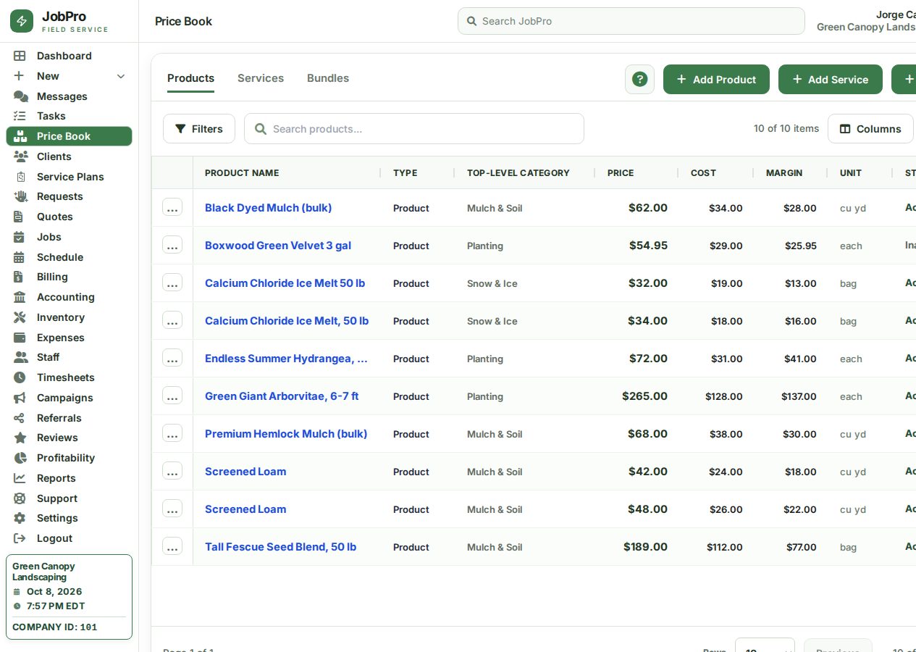Click the Schedule calendar icon
The height and width of the screenshot is (652, 916).
pos(20,257)
